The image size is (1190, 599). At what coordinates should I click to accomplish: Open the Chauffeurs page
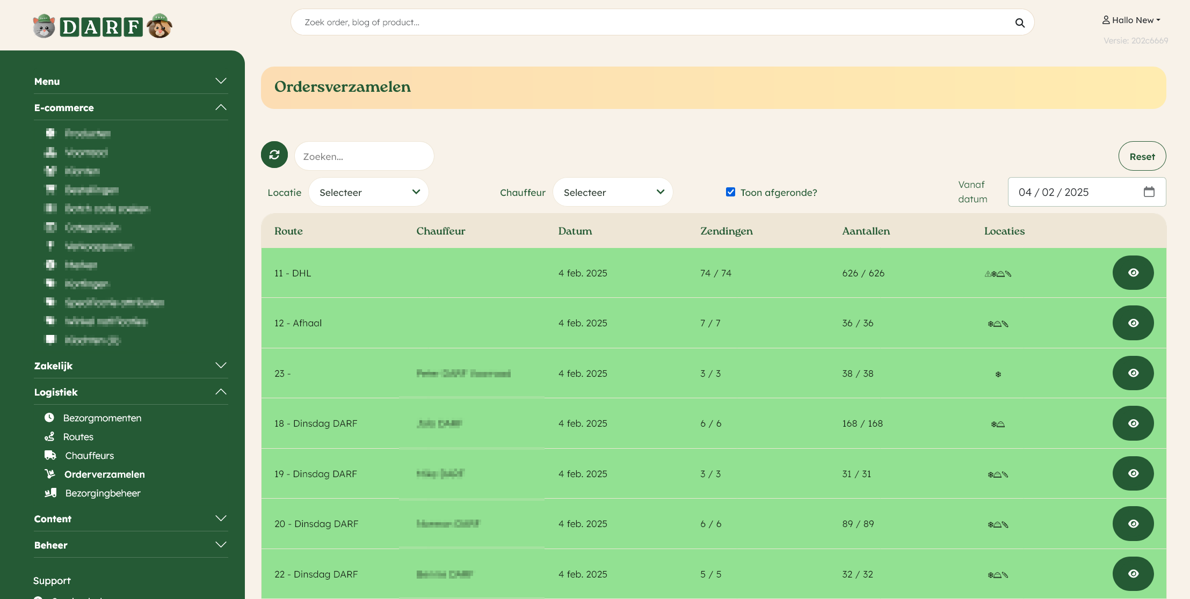coord(90,455)
